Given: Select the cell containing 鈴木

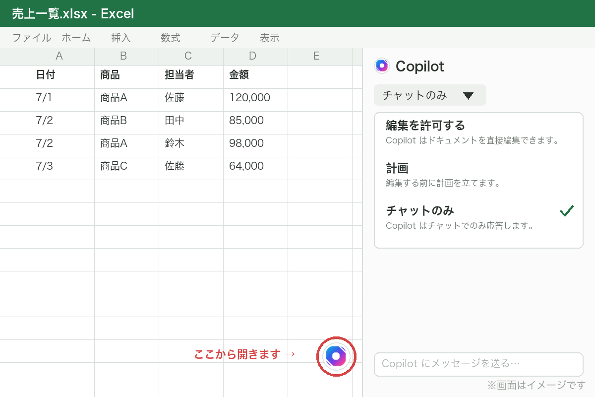Looking at the screenshot, I should click(191, 145).
